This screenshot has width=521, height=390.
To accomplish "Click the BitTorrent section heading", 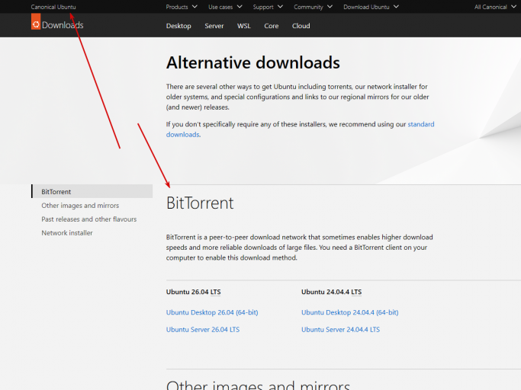I will click(x=200, y=203).
